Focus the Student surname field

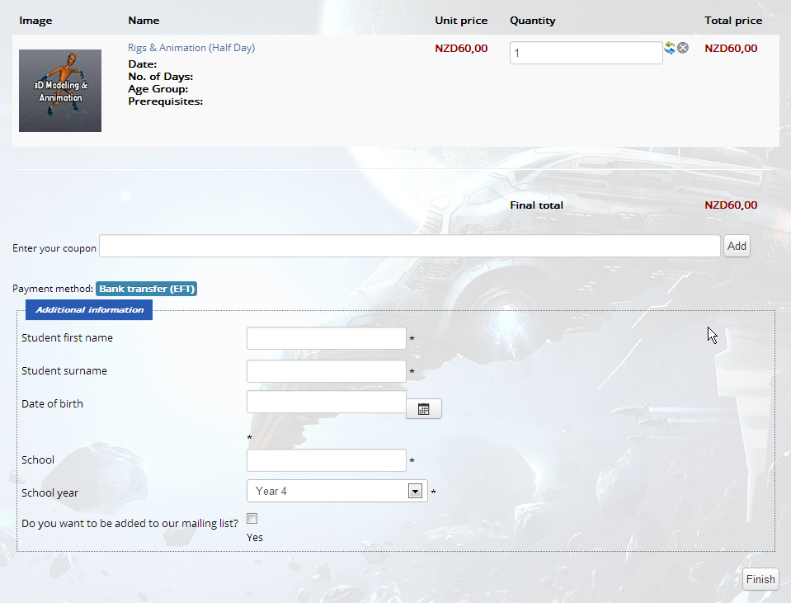click(x=327, y=371)
